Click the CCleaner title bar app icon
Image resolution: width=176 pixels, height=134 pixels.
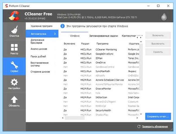pyautogui.click(x=6, y=6)
